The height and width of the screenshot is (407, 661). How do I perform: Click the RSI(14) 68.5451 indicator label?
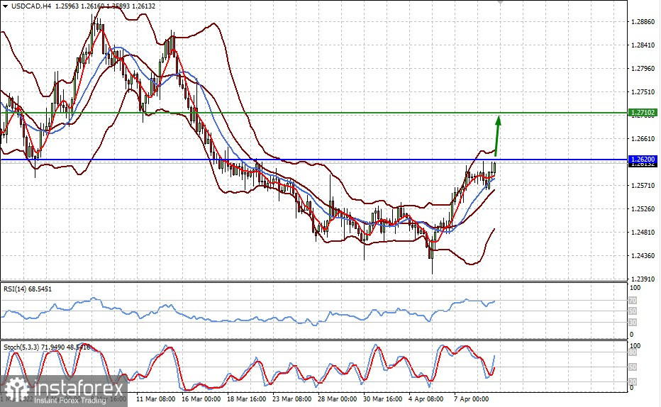tap(28, 289)
